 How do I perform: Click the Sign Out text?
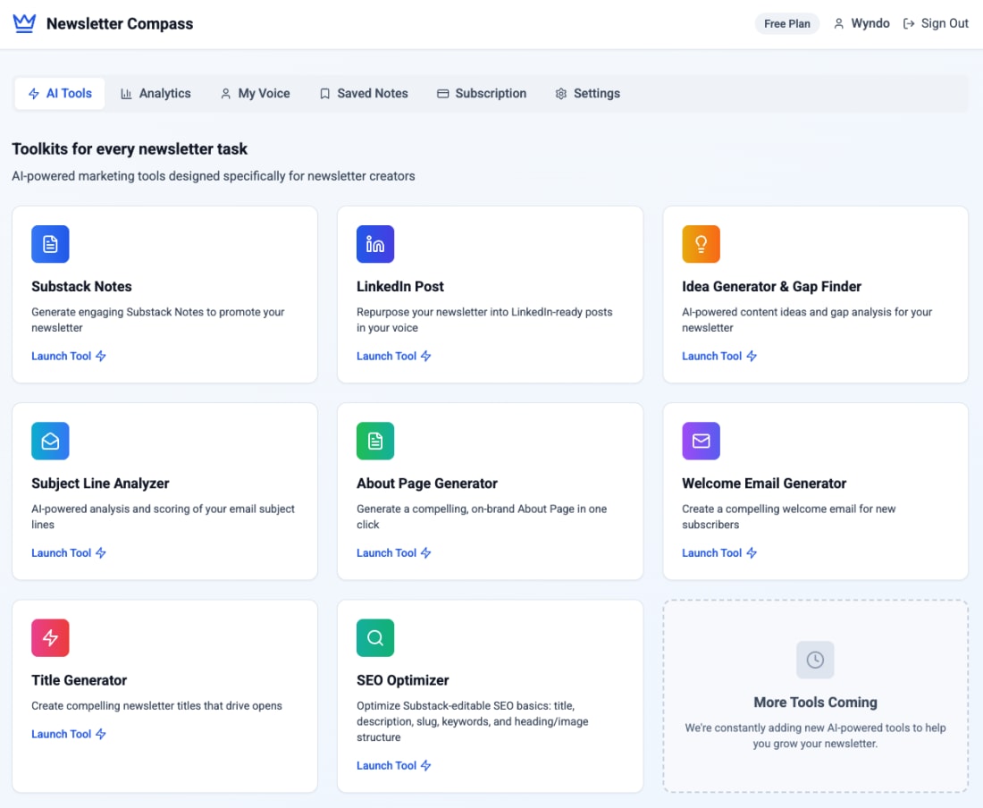[x=945, y=24]
